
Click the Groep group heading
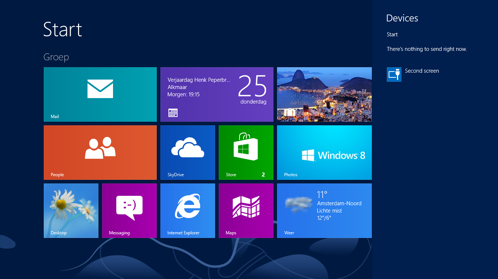(x=56, y=57)
